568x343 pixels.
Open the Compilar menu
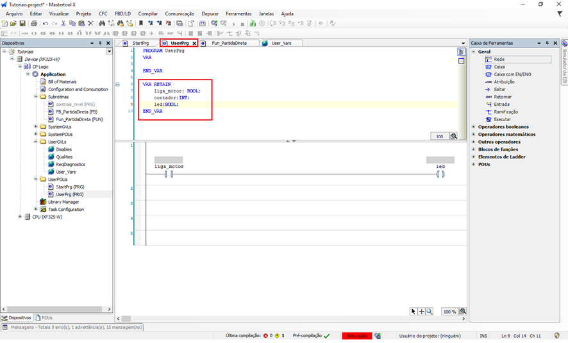147,13
